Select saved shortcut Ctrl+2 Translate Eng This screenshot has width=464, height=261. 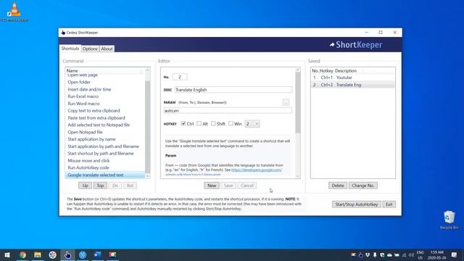click(353, 85)
